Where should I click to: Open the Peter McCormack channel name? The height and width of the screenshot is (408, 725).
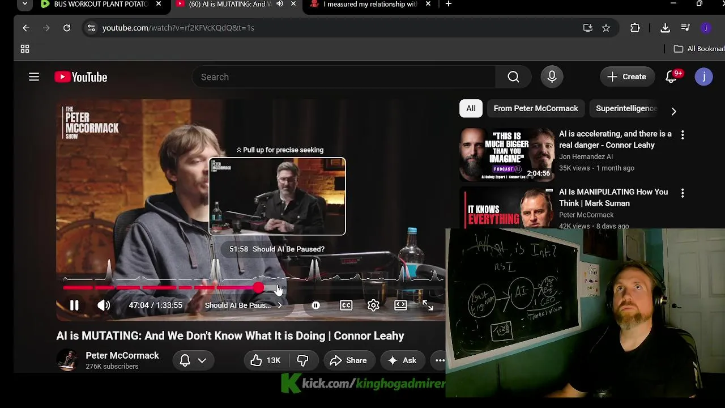coord(122,356)
